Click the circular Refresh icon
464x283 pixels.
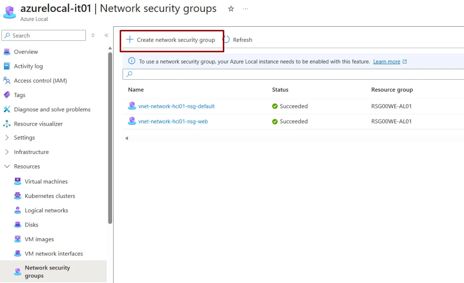227,39
